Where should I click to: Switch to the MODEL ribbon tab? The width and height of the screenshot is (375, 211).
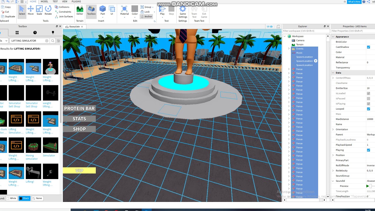(45, 1)
